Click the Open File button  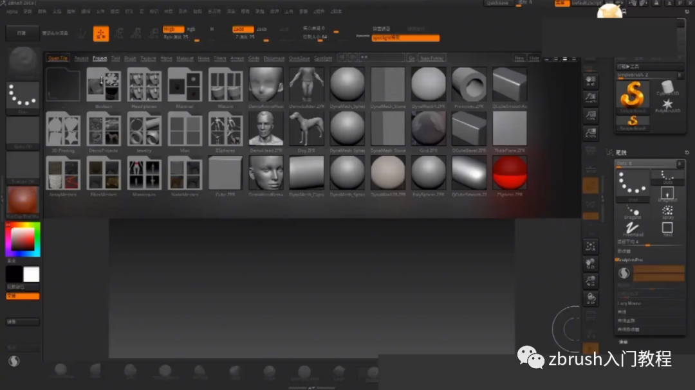[x=58, y=58]
